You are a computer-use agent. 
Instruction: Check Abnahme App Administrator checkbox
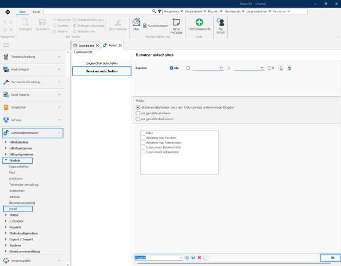[143, 143]
